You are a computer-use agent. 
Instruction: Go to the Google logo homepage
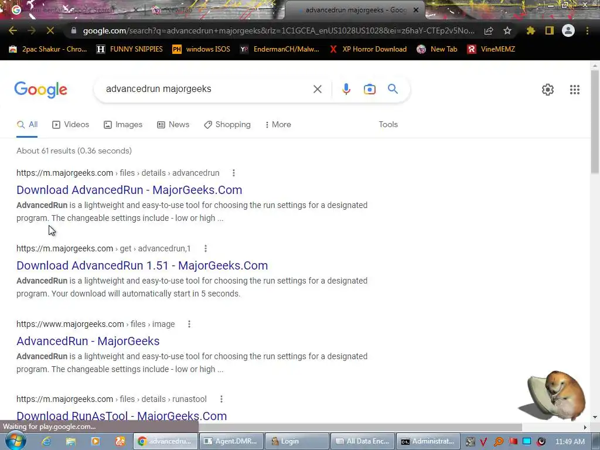coord(41,90)
